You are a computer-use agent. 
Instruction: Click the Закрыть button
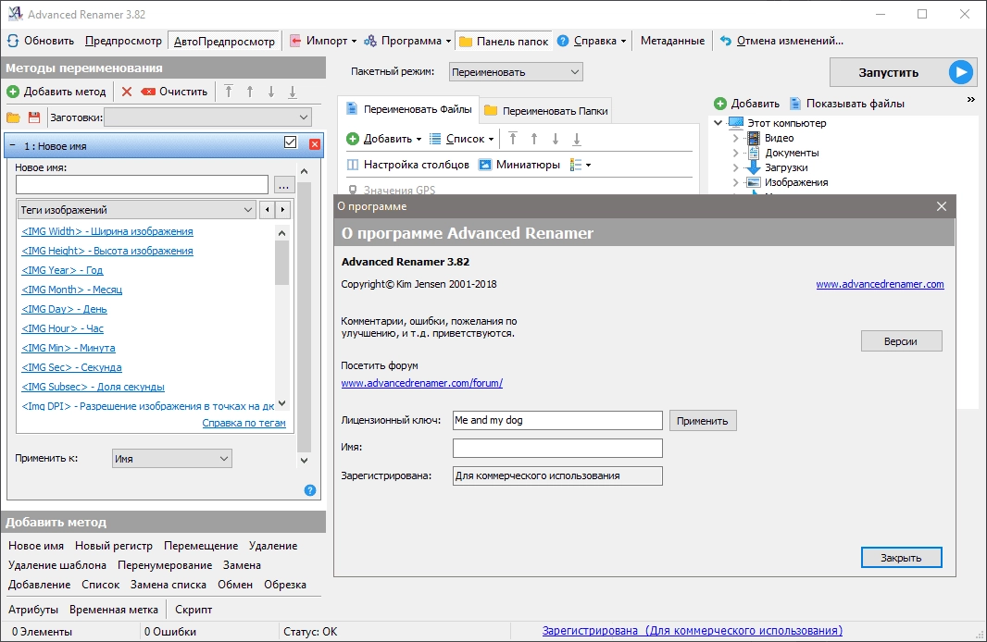[902, 558]
